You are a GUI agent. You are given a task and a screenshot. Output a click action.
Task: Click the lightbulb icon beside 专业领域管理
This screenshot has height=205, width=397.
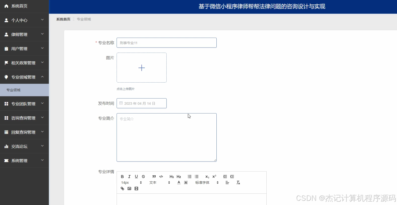(x=7, y=77)
